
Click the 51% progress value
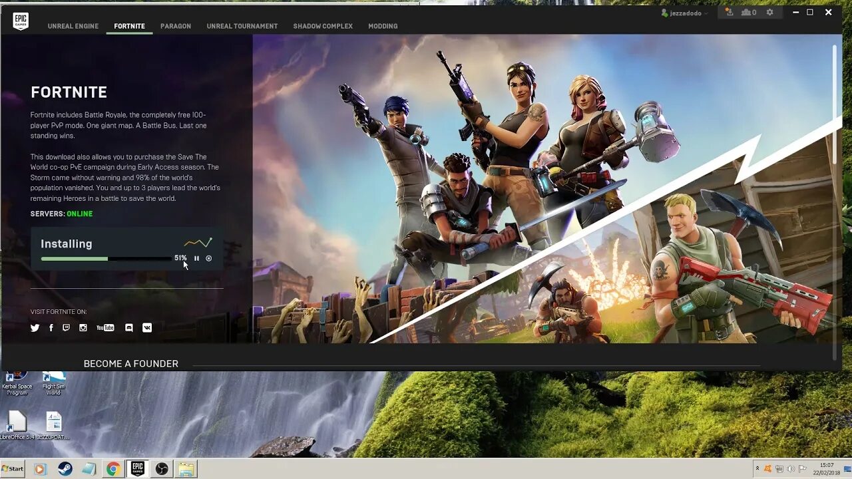coord(180,258)
